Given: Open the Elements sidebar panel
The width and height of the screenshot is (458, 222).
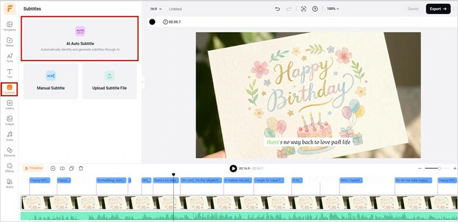Looking at the screenshot, I should tap(9, 152).
